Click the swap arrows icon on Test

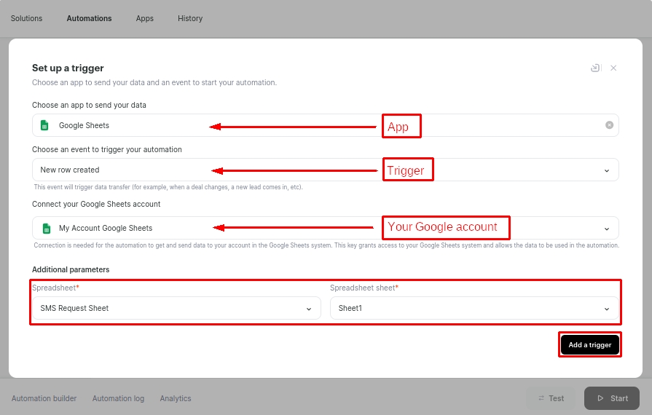tap(541, 398)
